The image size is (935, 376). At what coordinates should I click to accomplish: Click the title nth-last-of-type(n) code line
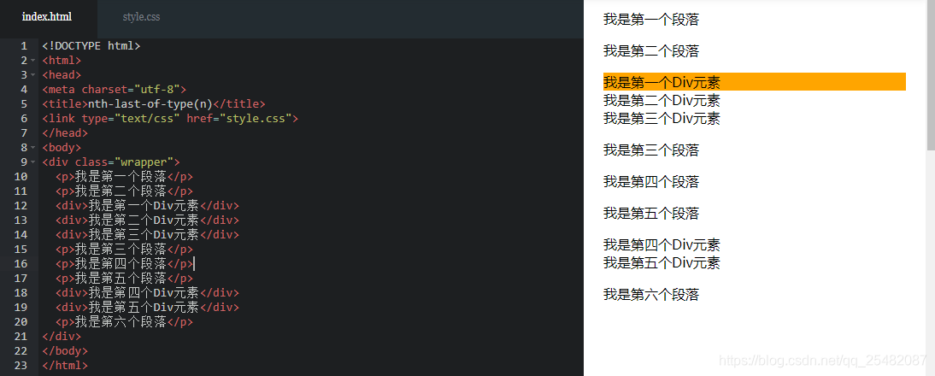coord(154,103)
